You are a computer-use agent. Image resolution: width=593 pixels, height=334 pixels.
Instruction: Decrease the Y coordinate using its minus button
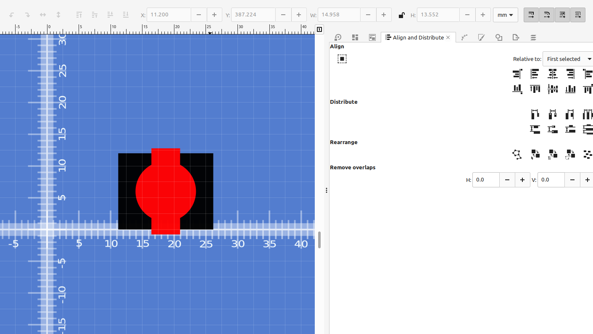tap(283, 15)
